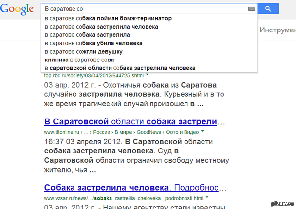Open the 'Инструмен…' search tools option
296x209 pixels.
(x=278, y=30)
